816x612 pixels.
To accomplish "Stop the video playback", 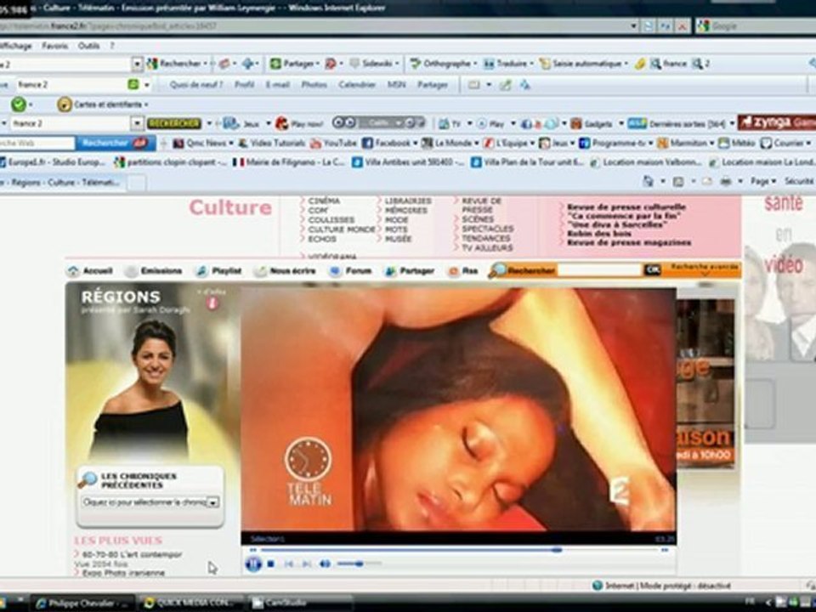I will pyautogui.click(x=270, y=564).
